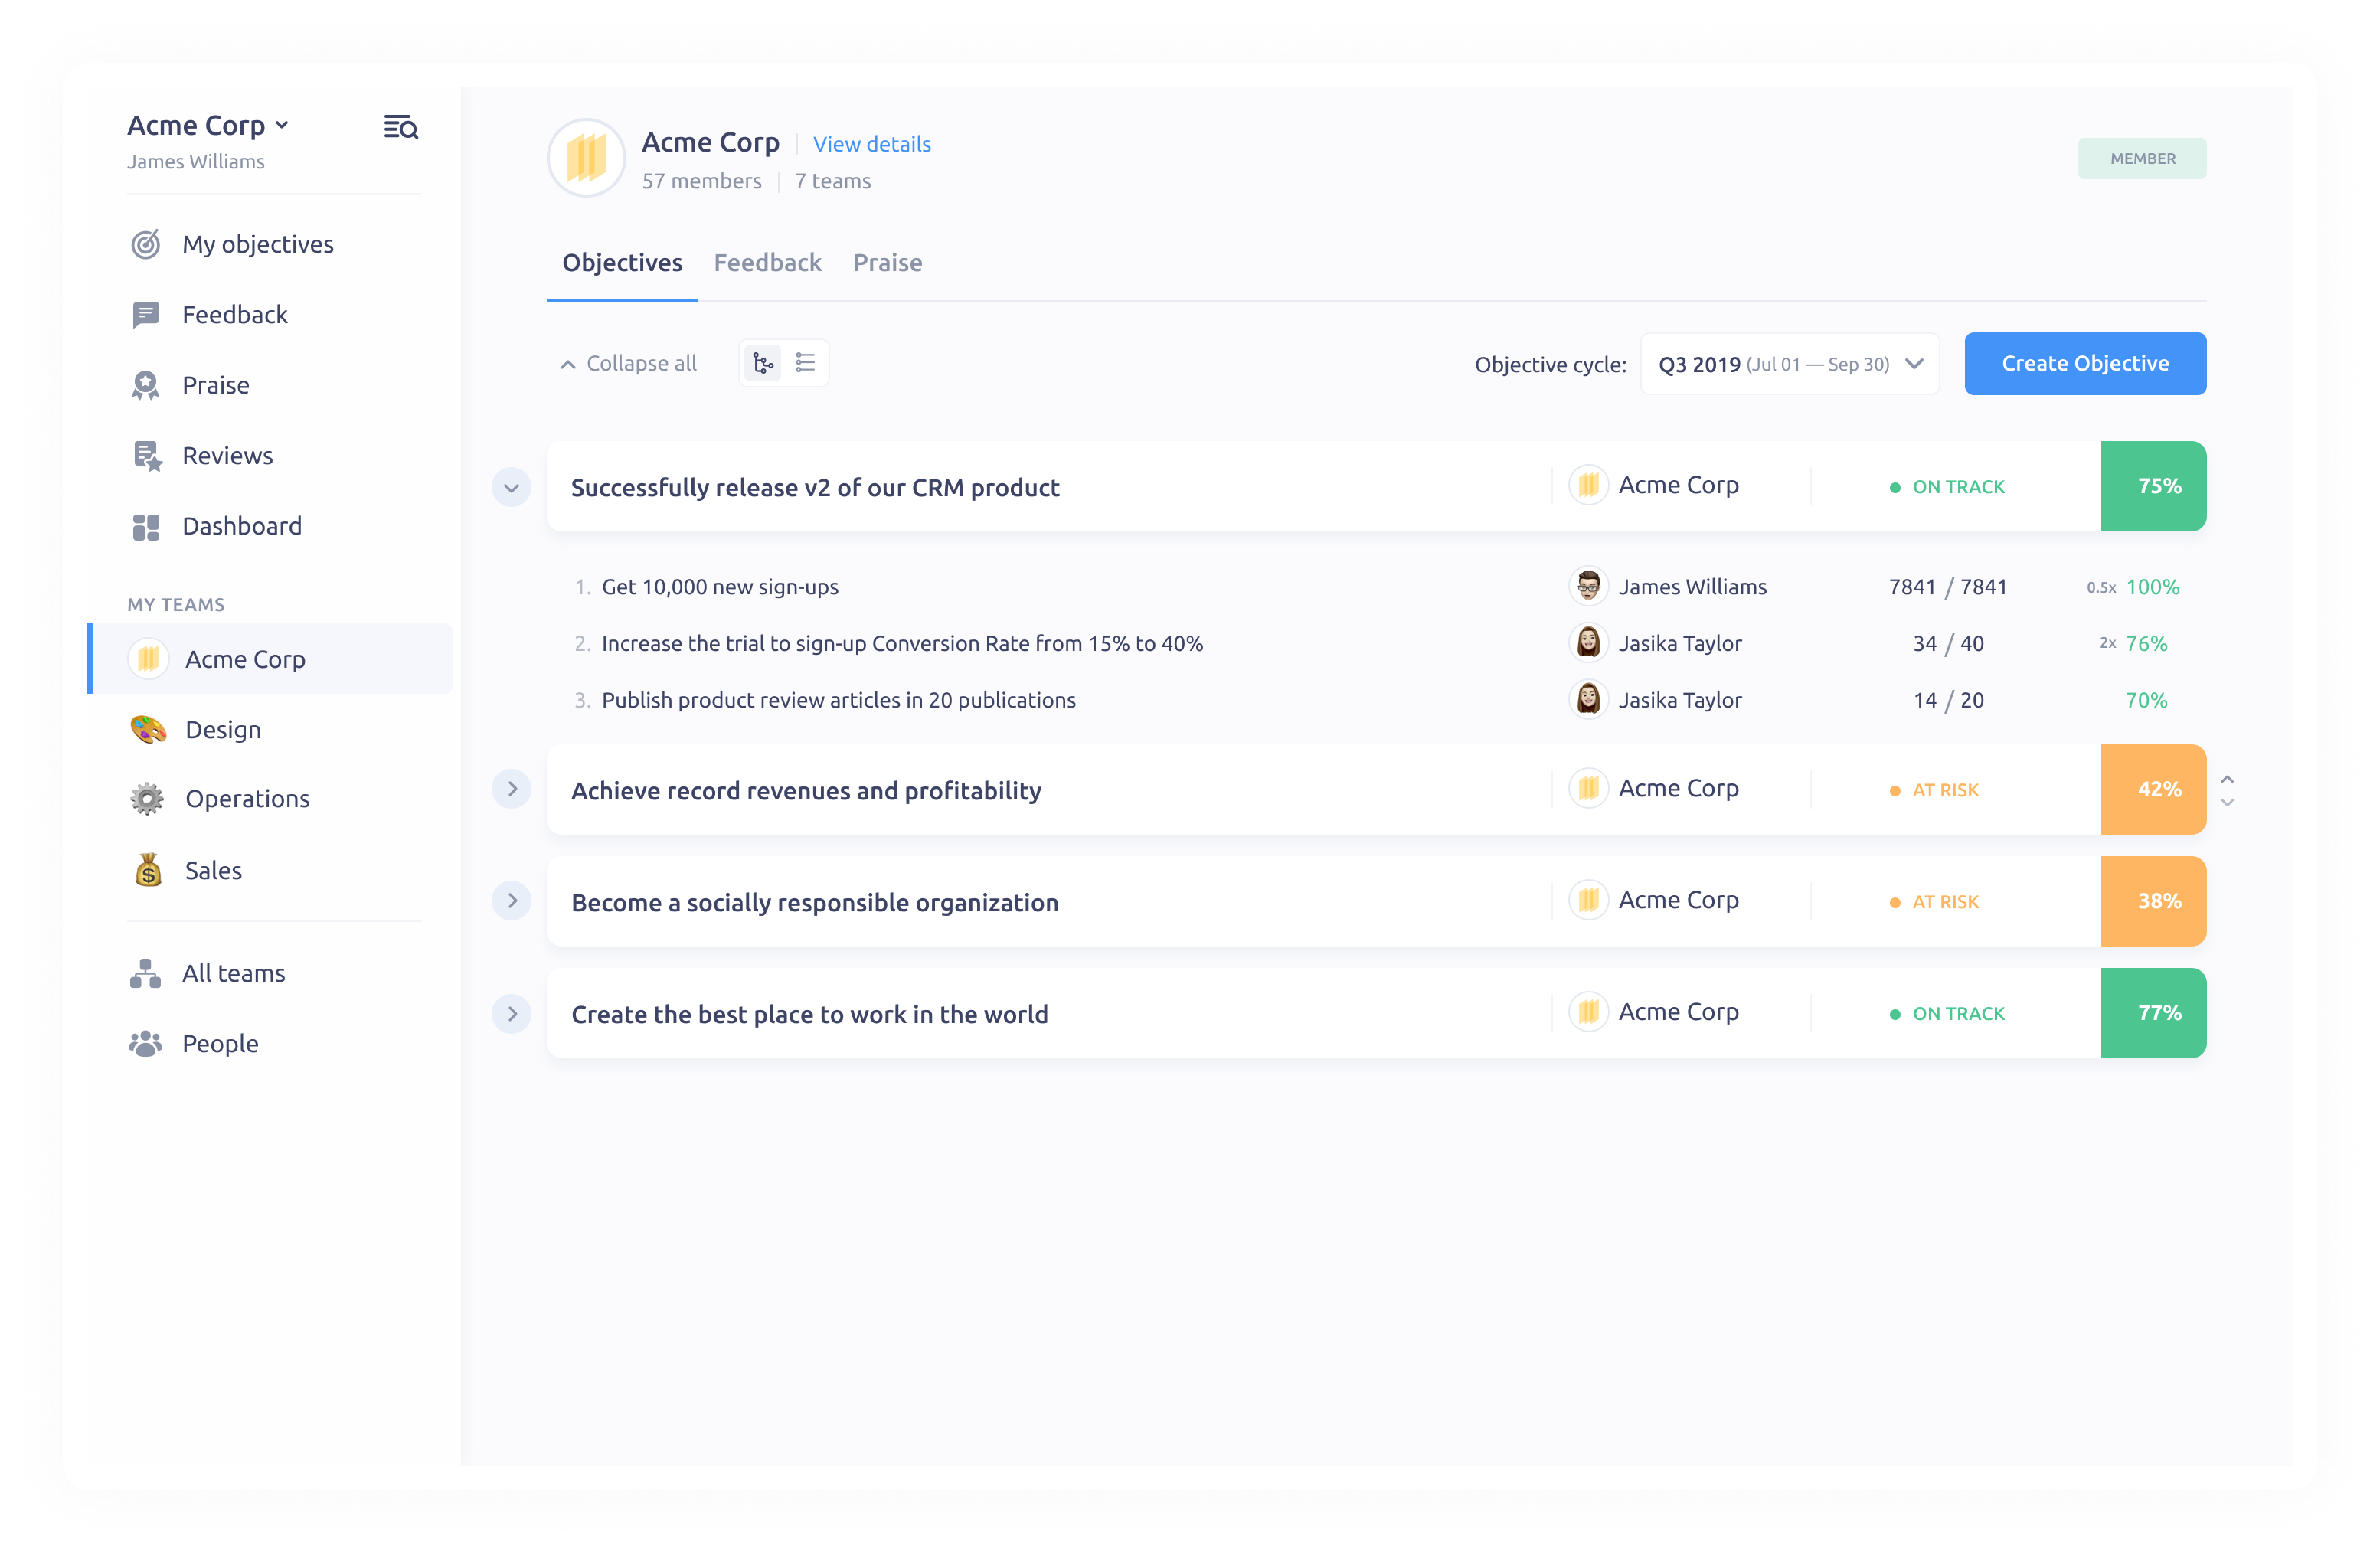2380x1553 pixels.
Task: Open the Objective cycle Q3 2019 dropdown
Action: [1789, 363]
